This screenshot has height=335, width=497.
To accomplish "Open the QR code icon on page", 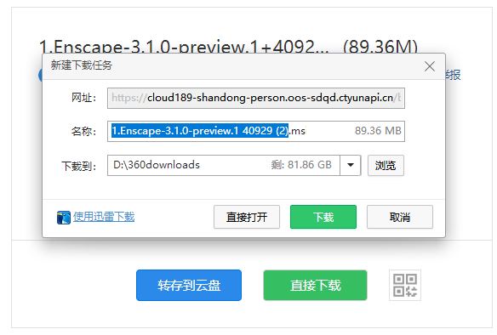I will (405, 285).
